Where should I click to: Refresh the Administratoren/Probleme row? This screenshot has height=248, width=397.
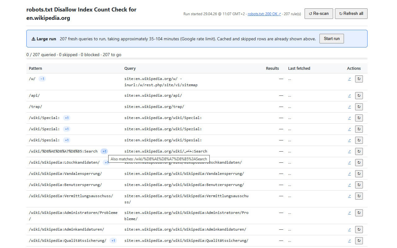359,213
